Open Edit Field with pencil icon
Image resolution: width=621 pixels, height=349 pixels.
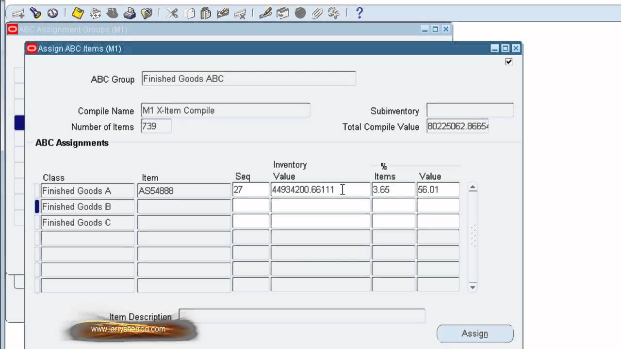pos(265,13)
